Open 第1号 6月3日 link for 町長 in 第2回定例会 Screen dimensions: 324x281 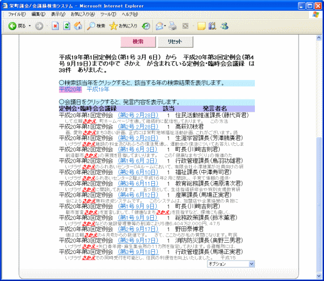pyautogui.click(x=137, y=150)
